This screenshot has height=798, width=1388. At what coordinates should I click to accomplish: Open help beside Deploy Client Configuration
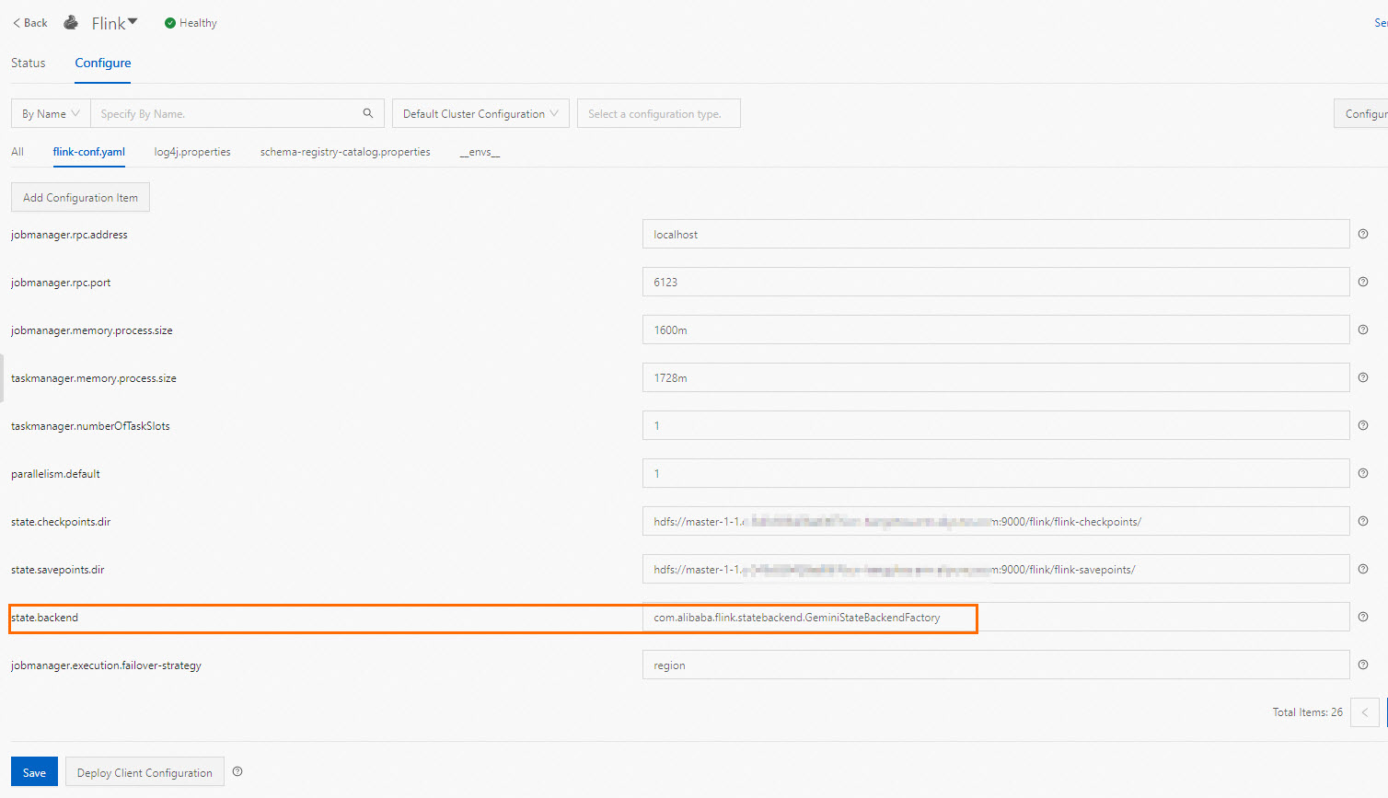(237, 771)
